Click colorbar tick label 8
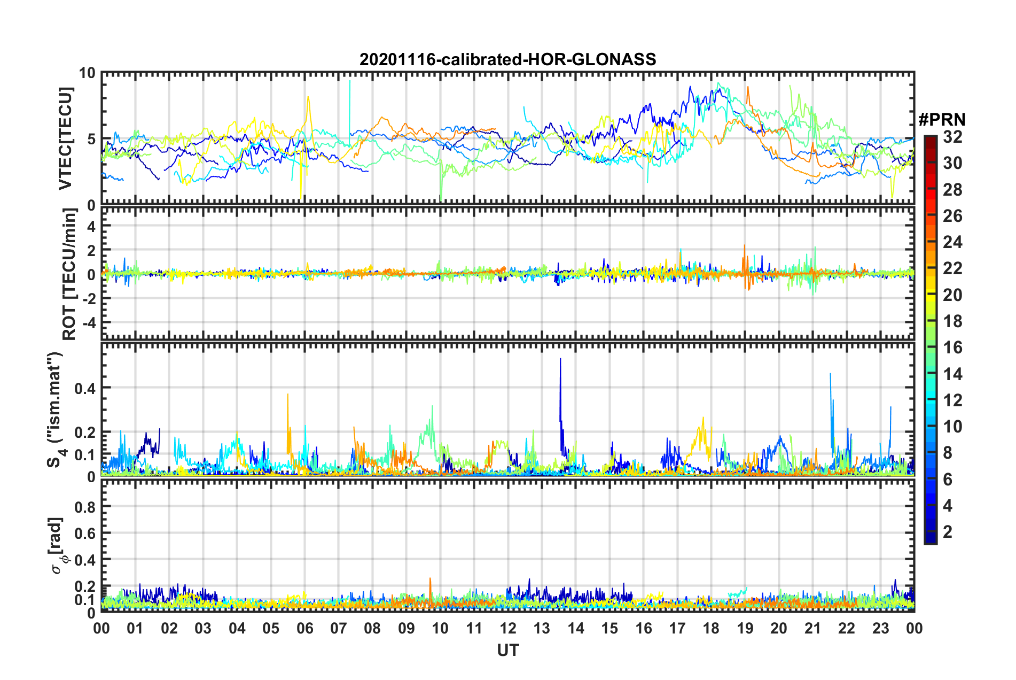The image size is (1016, 680). coord(948,453)
